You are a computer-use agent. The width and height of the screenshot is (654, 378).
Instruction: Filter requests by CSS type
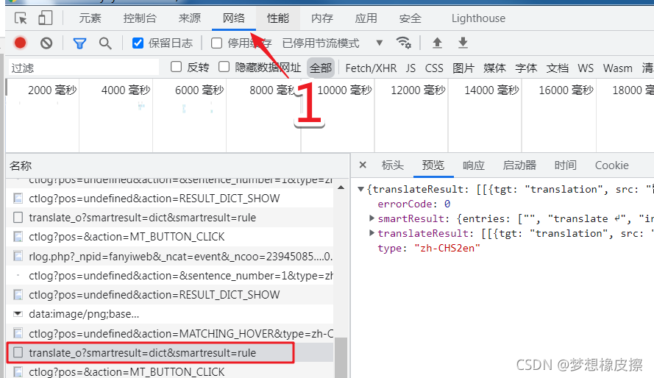click(434, 68)
